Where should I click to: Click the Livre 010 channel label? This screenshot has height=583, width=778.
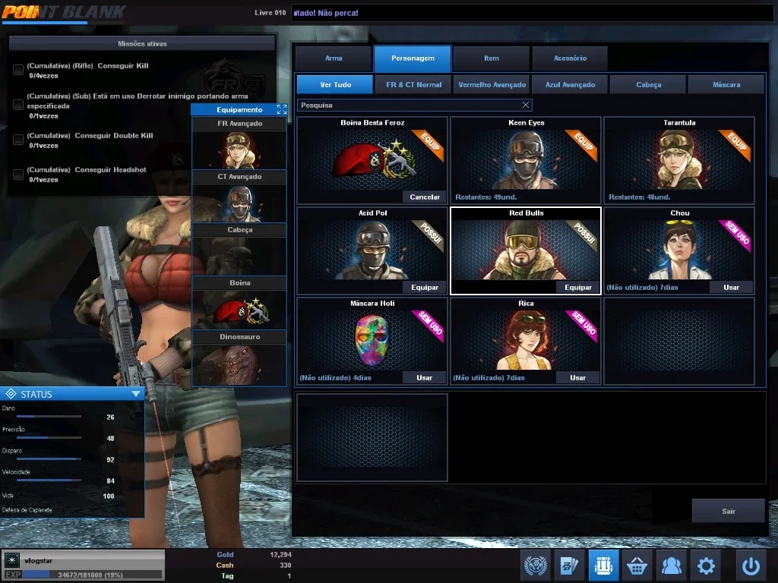(270, 12)
